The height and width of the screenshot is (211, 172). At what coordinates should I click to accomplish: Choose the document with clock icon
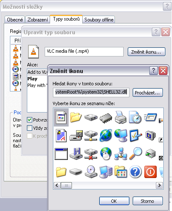coord(135,117)
